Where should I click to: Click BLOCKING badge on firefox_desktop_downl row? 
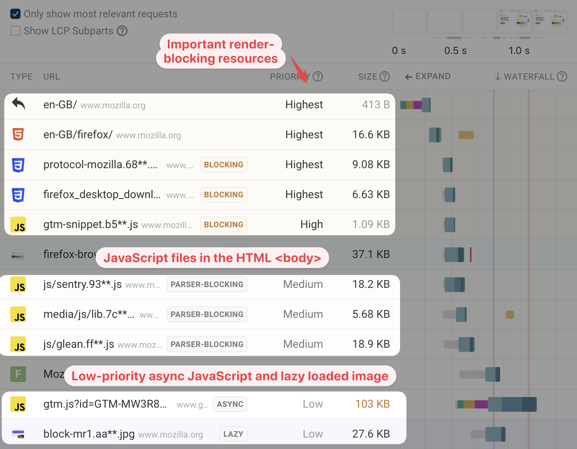(x=224, y=195)
